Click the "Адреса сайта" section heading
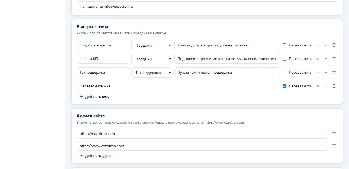 point(91,116)
